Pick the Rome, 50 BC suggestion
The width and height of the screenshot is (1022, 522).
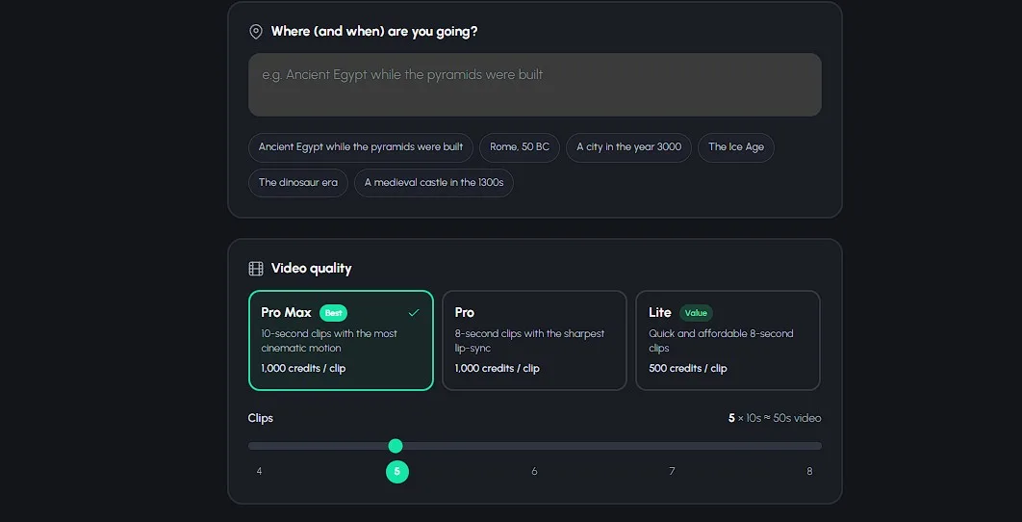click(x=520, y=147)
